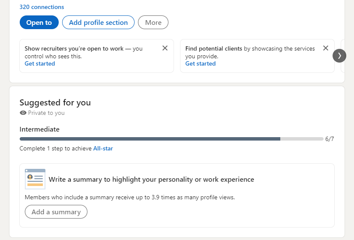Open the Show recruiters open to work card
This screenshot has width=354, height=240.
pos(96,56)
